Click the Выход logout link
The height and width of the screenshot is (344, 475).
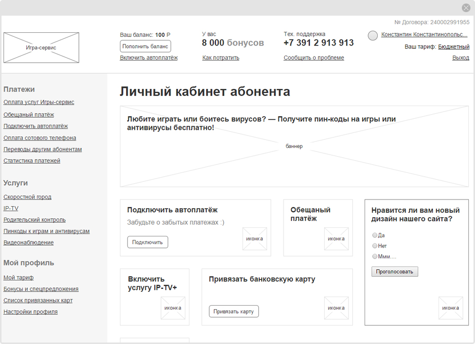pos(460,58)
